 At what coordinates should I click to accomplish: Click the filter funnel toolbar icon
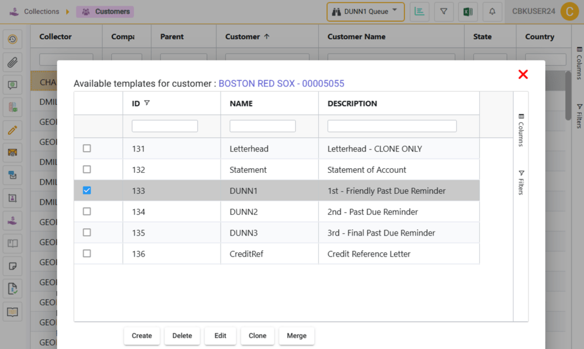[x=444, y=11]
